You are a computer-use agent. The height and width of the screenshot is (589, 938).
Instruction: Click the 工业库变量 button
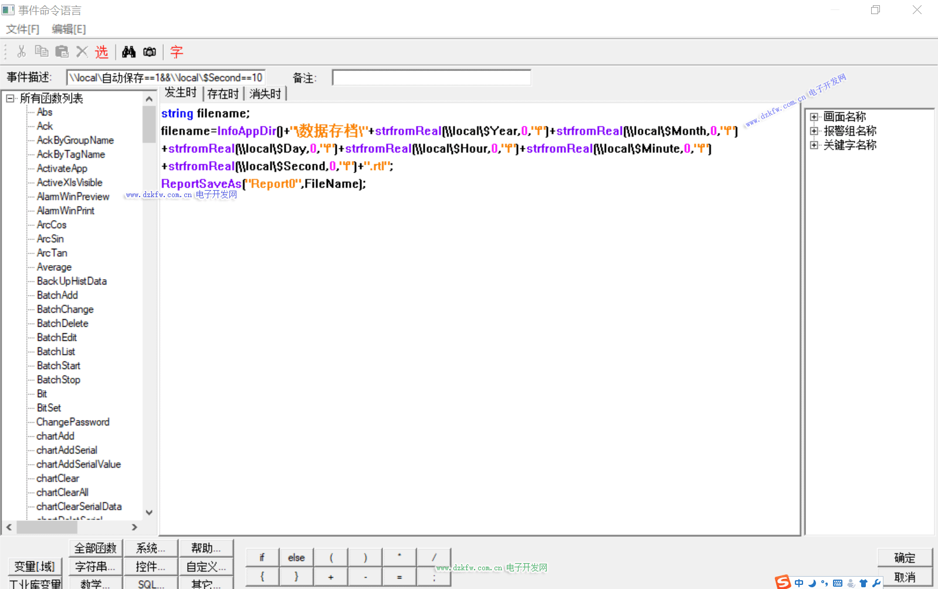(35, 583)
